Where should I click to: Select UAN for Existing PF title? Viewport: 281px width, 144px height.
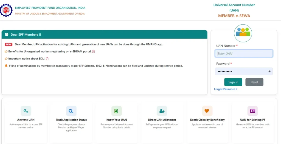[x=253, y=120]
